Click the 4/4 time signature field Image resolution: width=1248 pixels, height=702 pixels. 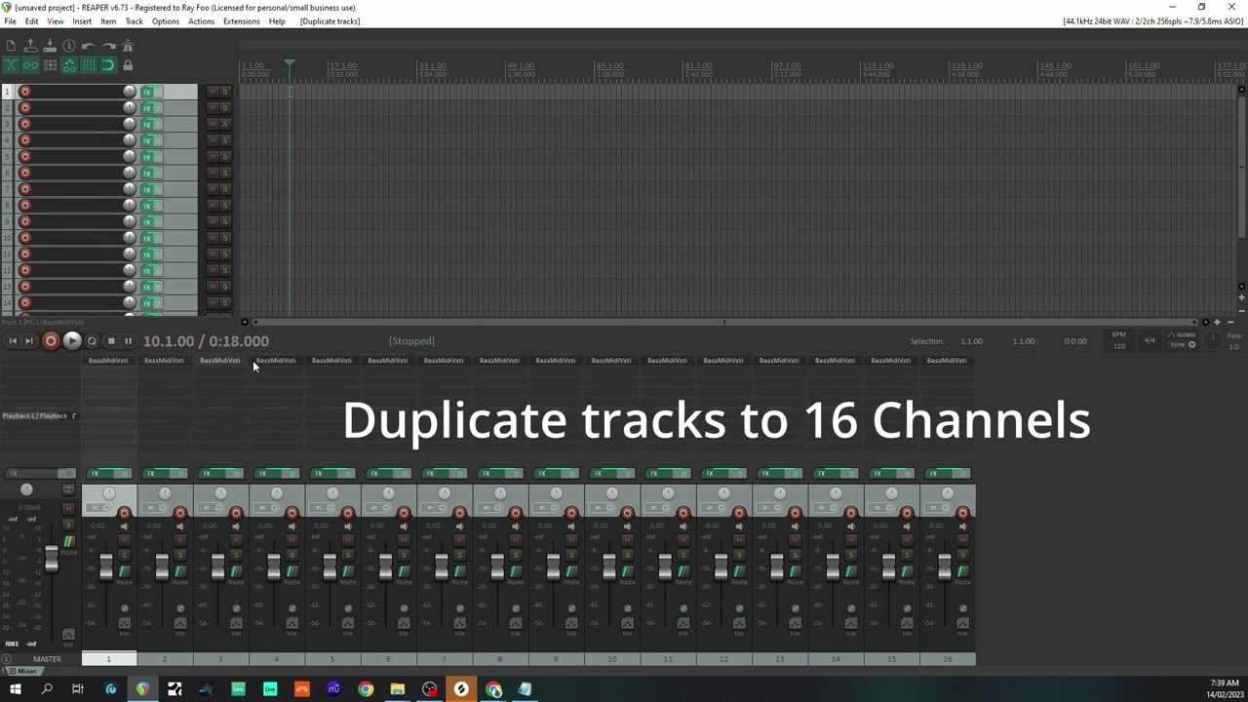tap(1150, 340)
